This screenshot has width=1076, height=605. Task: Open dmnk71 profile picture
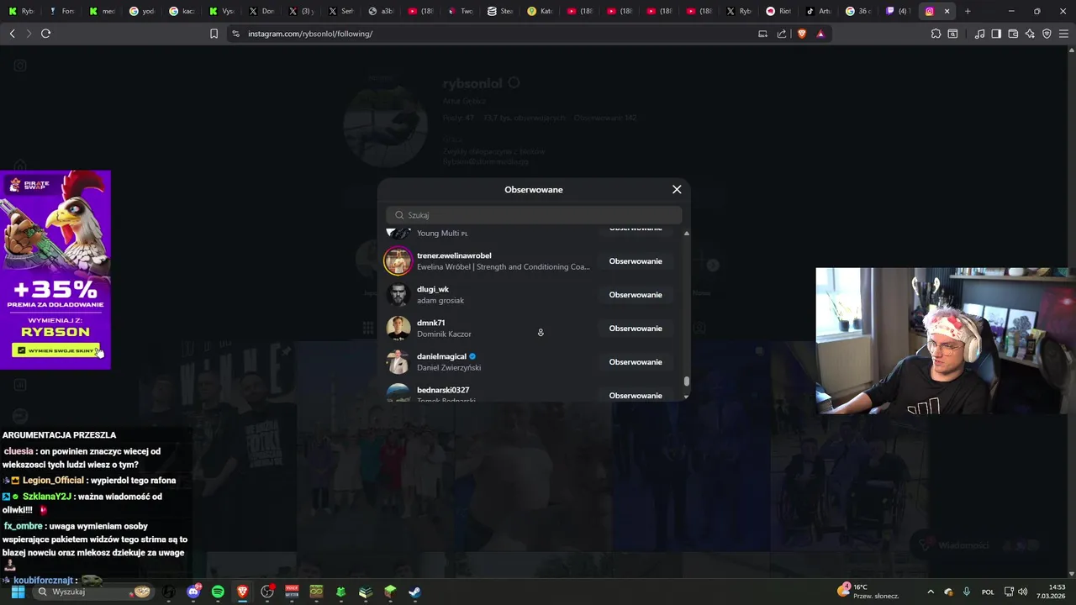pyautogui.click(x=398, y=328)
